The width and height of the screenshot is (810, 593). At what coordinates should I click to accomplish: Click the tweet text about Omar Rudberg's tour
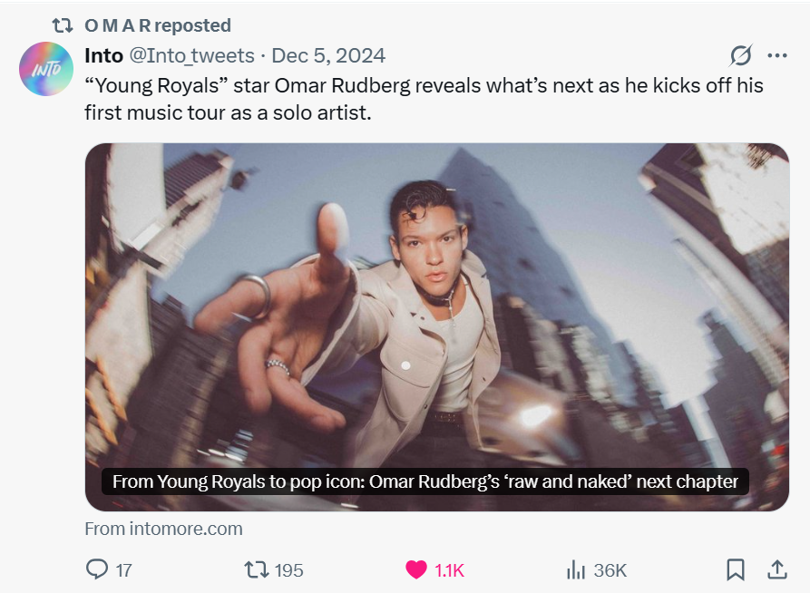(x=424, y=99)
